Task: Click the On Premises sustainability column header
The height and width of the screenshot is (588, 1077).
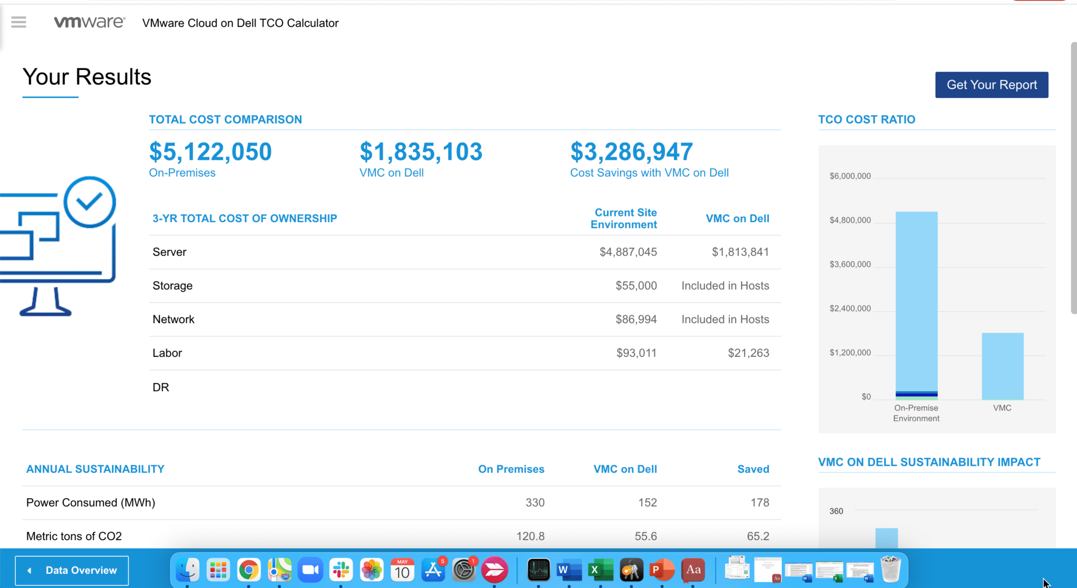Action: [511, 469]
